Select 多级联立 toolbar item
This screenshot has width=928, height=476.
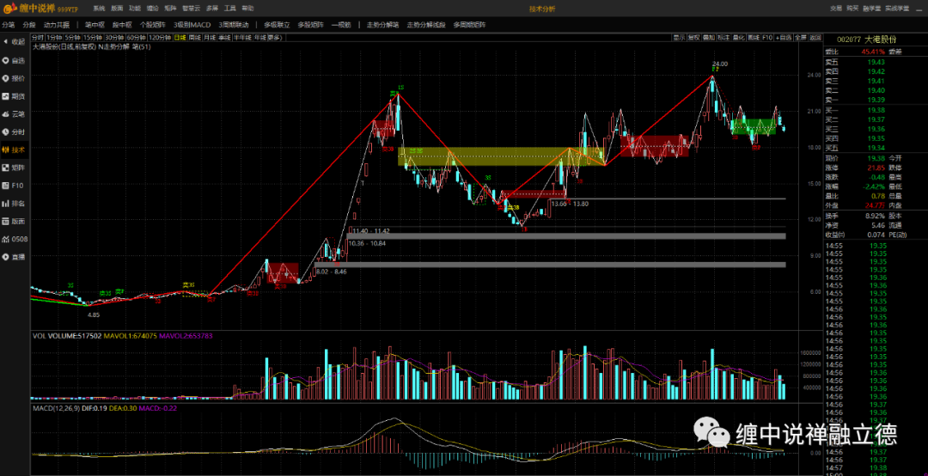coord(277,25)
